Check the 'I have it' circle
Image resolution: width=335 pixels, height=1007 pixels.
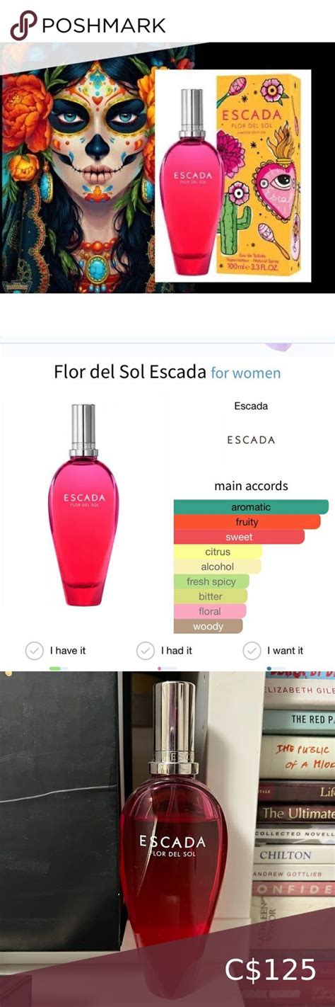(x=34, y=650)
